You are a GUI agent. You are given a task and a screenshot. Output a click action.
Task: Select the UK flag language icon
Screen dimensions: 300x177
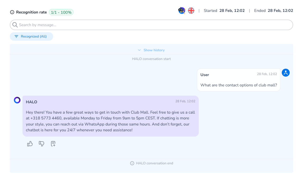coord(191,11)
